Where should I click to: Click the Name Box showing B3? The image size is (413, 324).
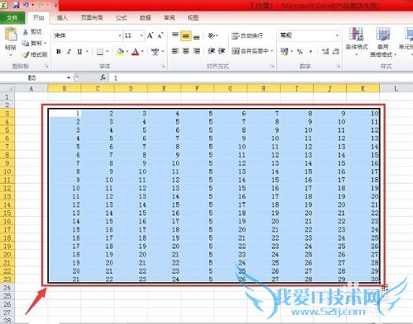32,77
